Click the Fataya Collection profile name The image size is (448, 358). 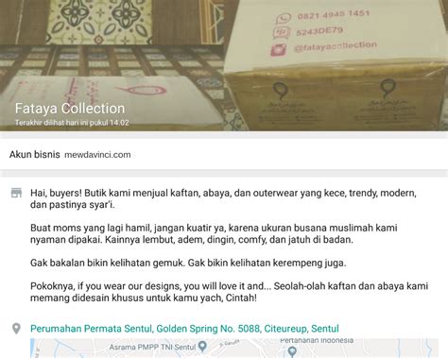tap(70, 109)
